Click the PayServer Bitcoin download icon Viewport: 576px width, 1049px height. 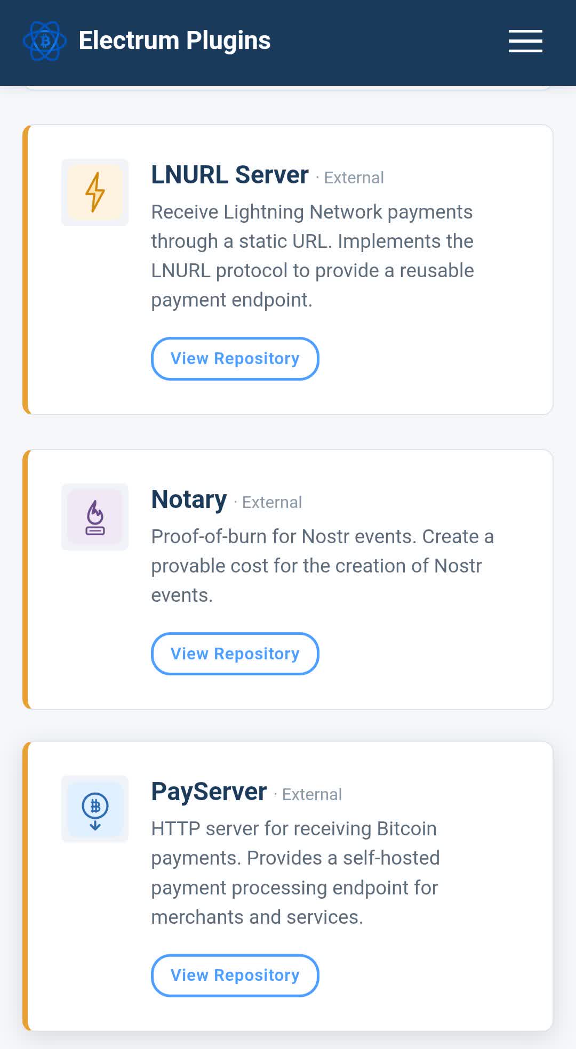tap(95, 809)
